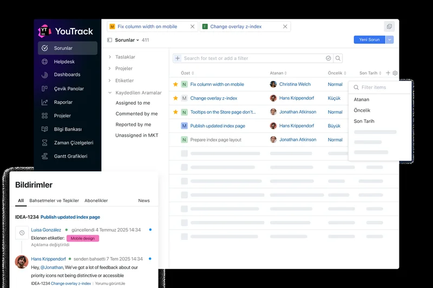Image resolution: width=433 pixels, height=288 pixels.
Task: Open Tooltips on the Store page issue
Action: (223, 112)
